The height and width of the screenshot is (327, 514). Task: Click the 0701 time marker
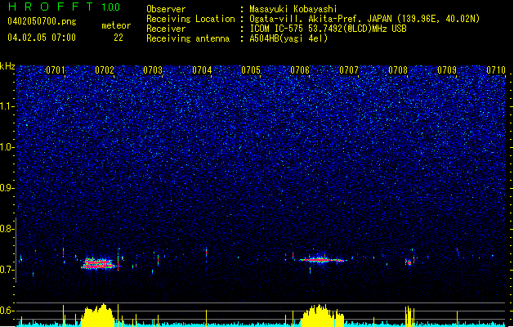coord(55,70)
